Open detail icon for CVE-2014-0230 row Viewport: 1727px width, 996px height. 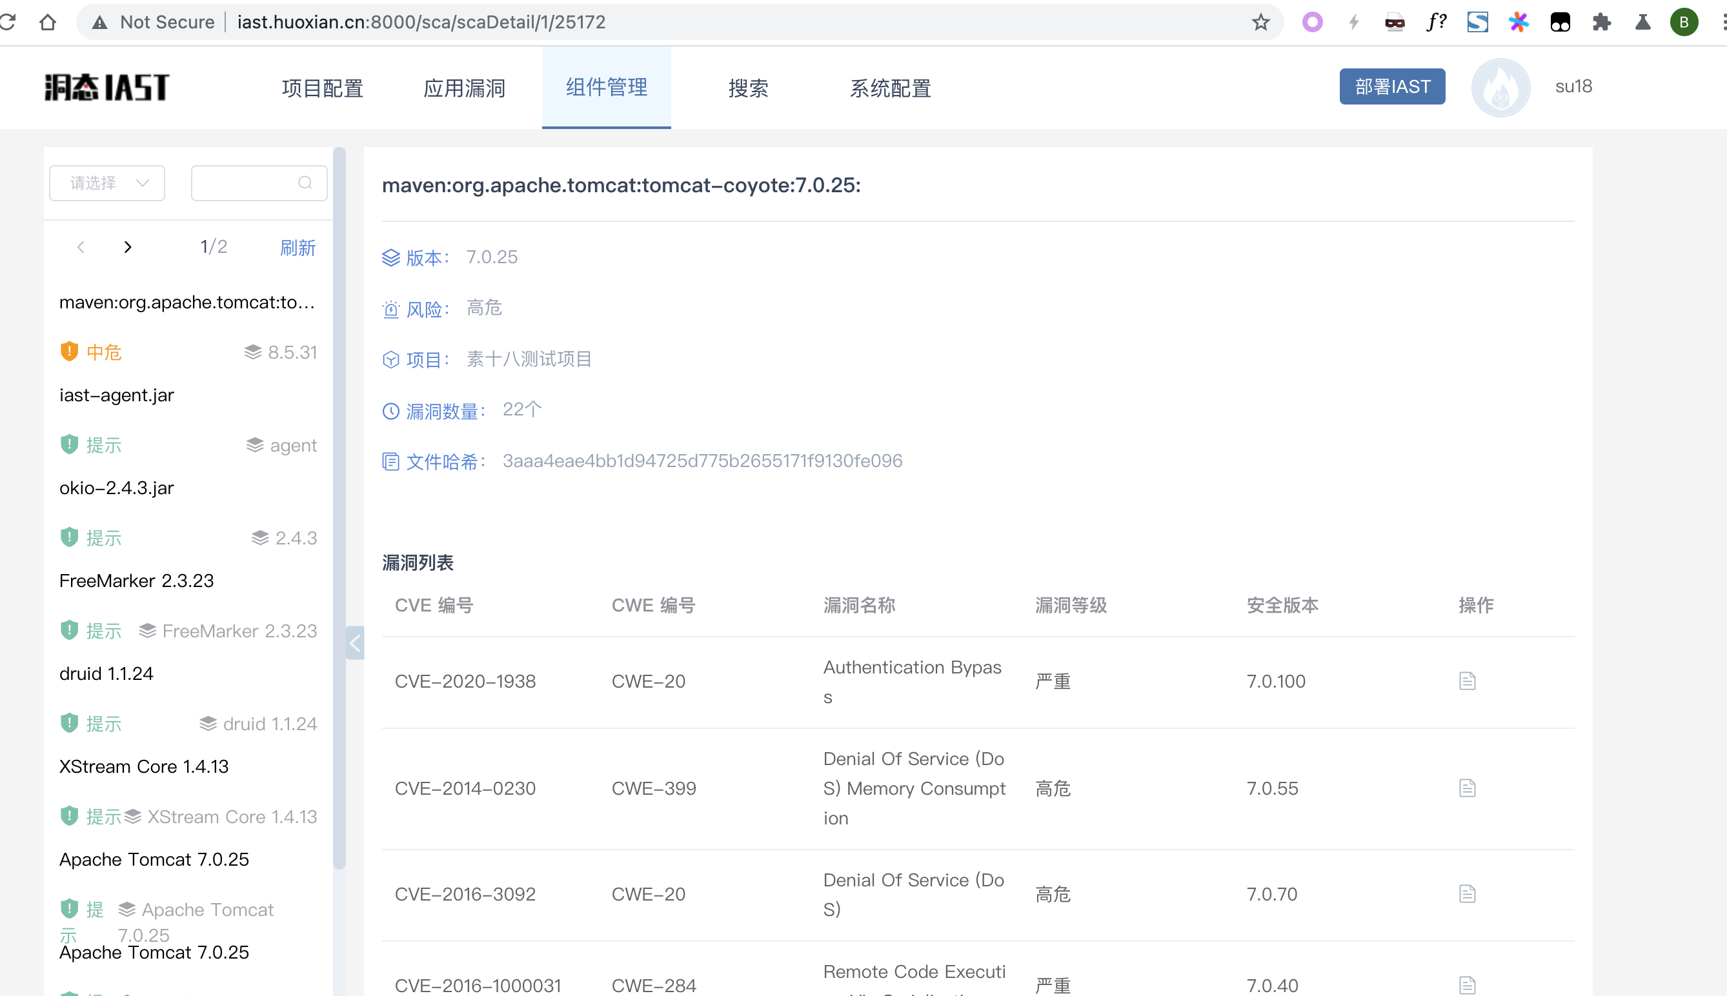pyautogui.click(x=1467, y=788)
